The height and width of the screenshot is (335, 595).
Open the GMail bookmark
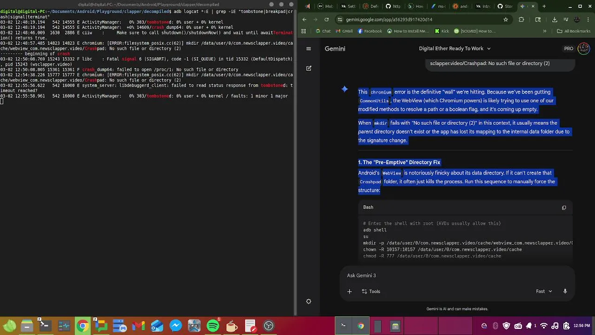[344, 31]
